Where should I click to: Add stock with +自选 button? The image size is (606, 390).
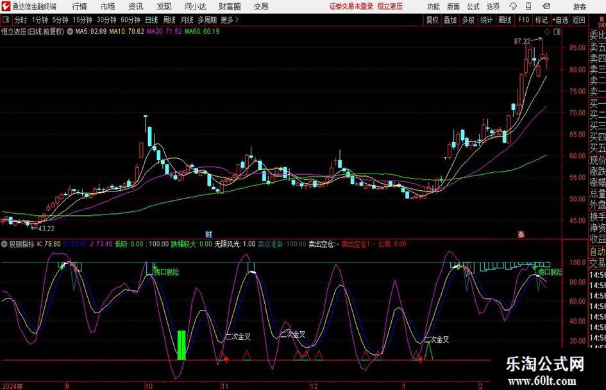click(560, 20)
